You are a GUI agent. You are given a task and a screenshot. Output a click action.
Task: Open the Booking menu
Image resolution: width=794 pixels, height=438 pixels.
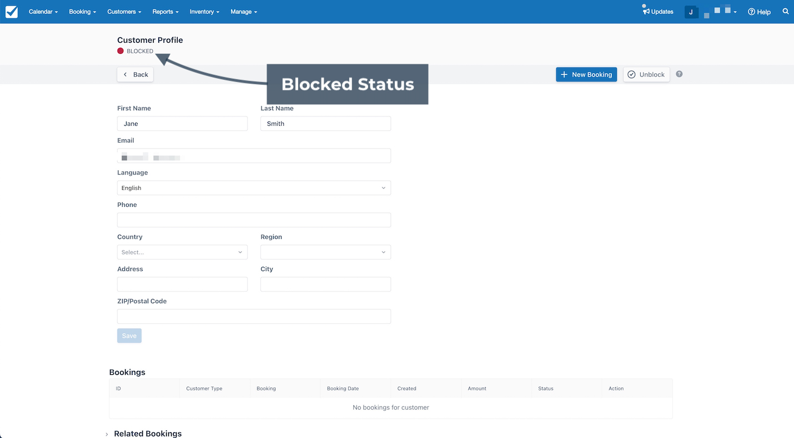[x=83, y=12]
